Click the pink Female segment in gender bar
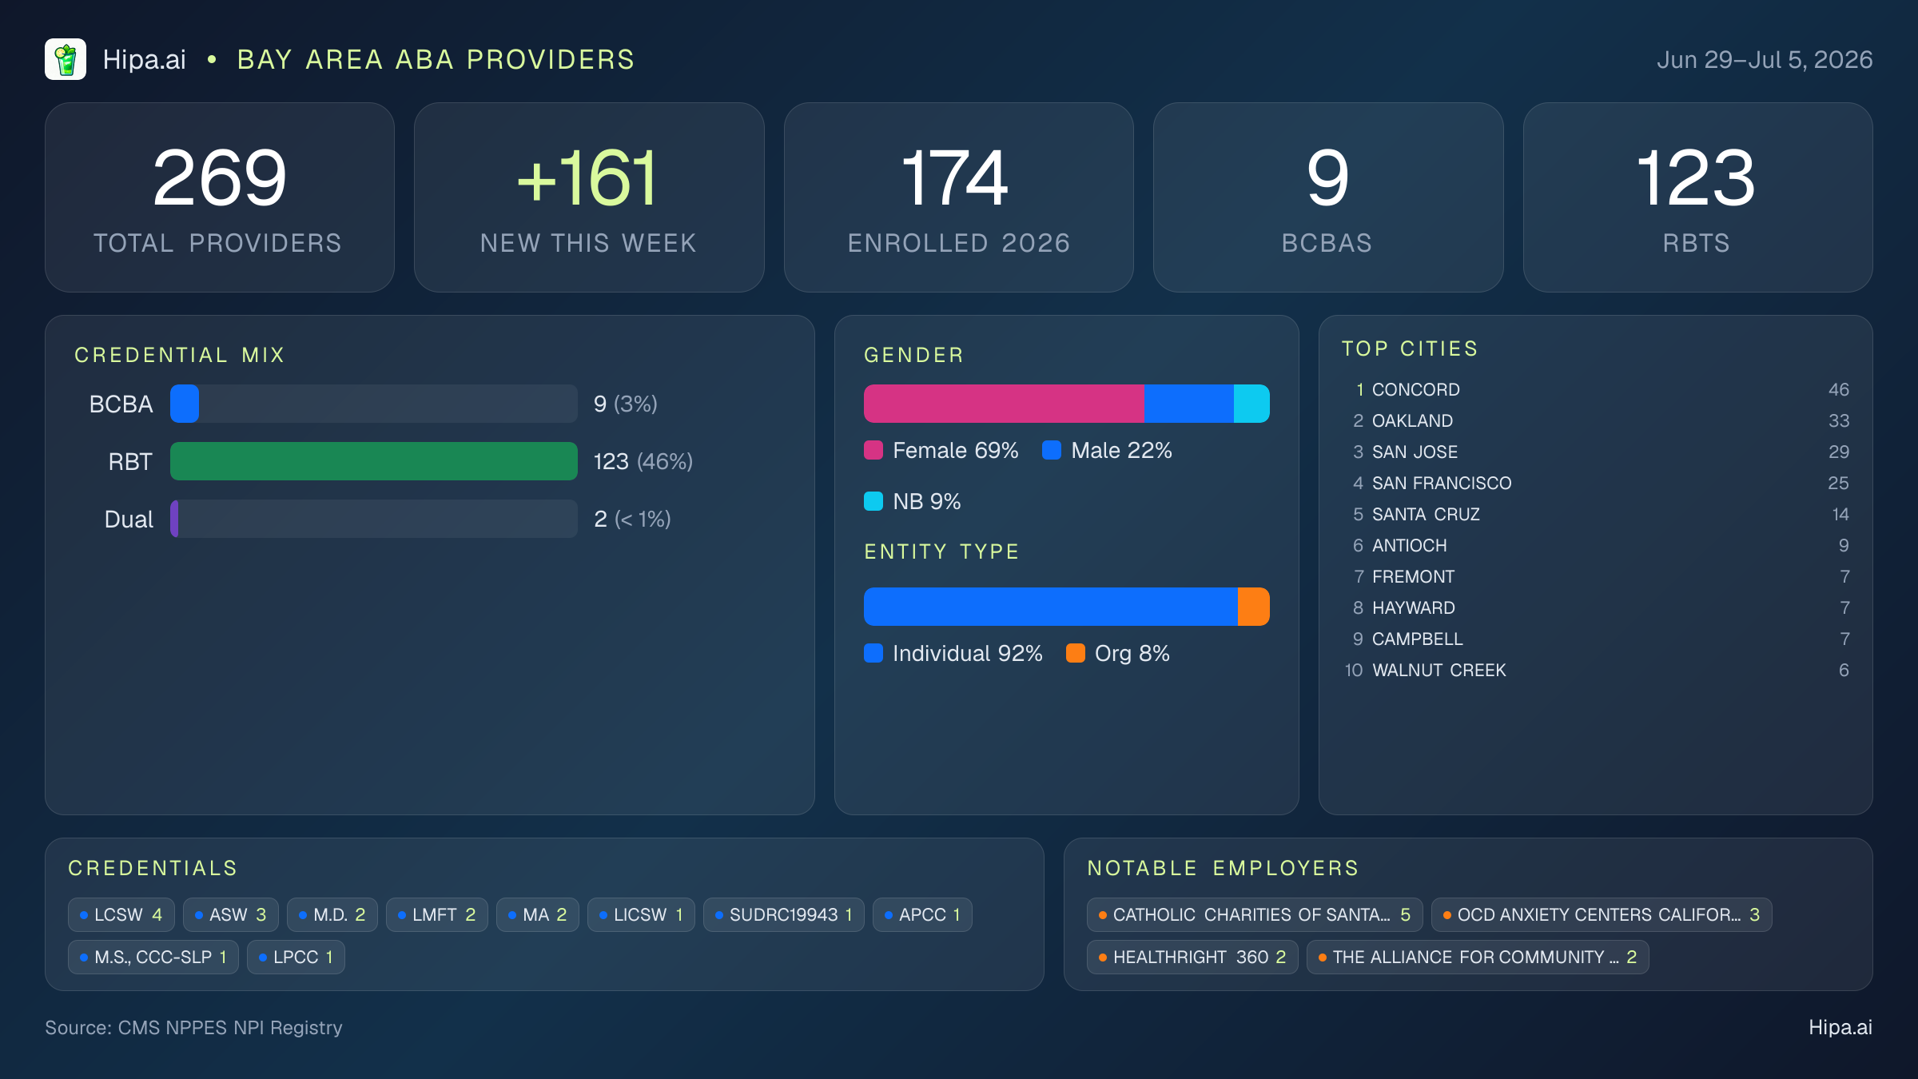The width and height of the screenshot is (1918, 1079). [1004, 404]
